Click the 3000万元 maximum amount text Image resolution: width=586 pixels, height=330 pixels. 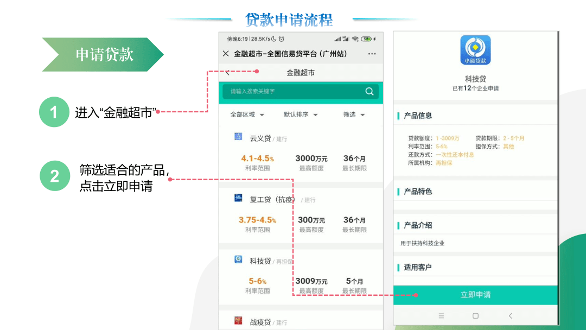[x=311, y=158]
